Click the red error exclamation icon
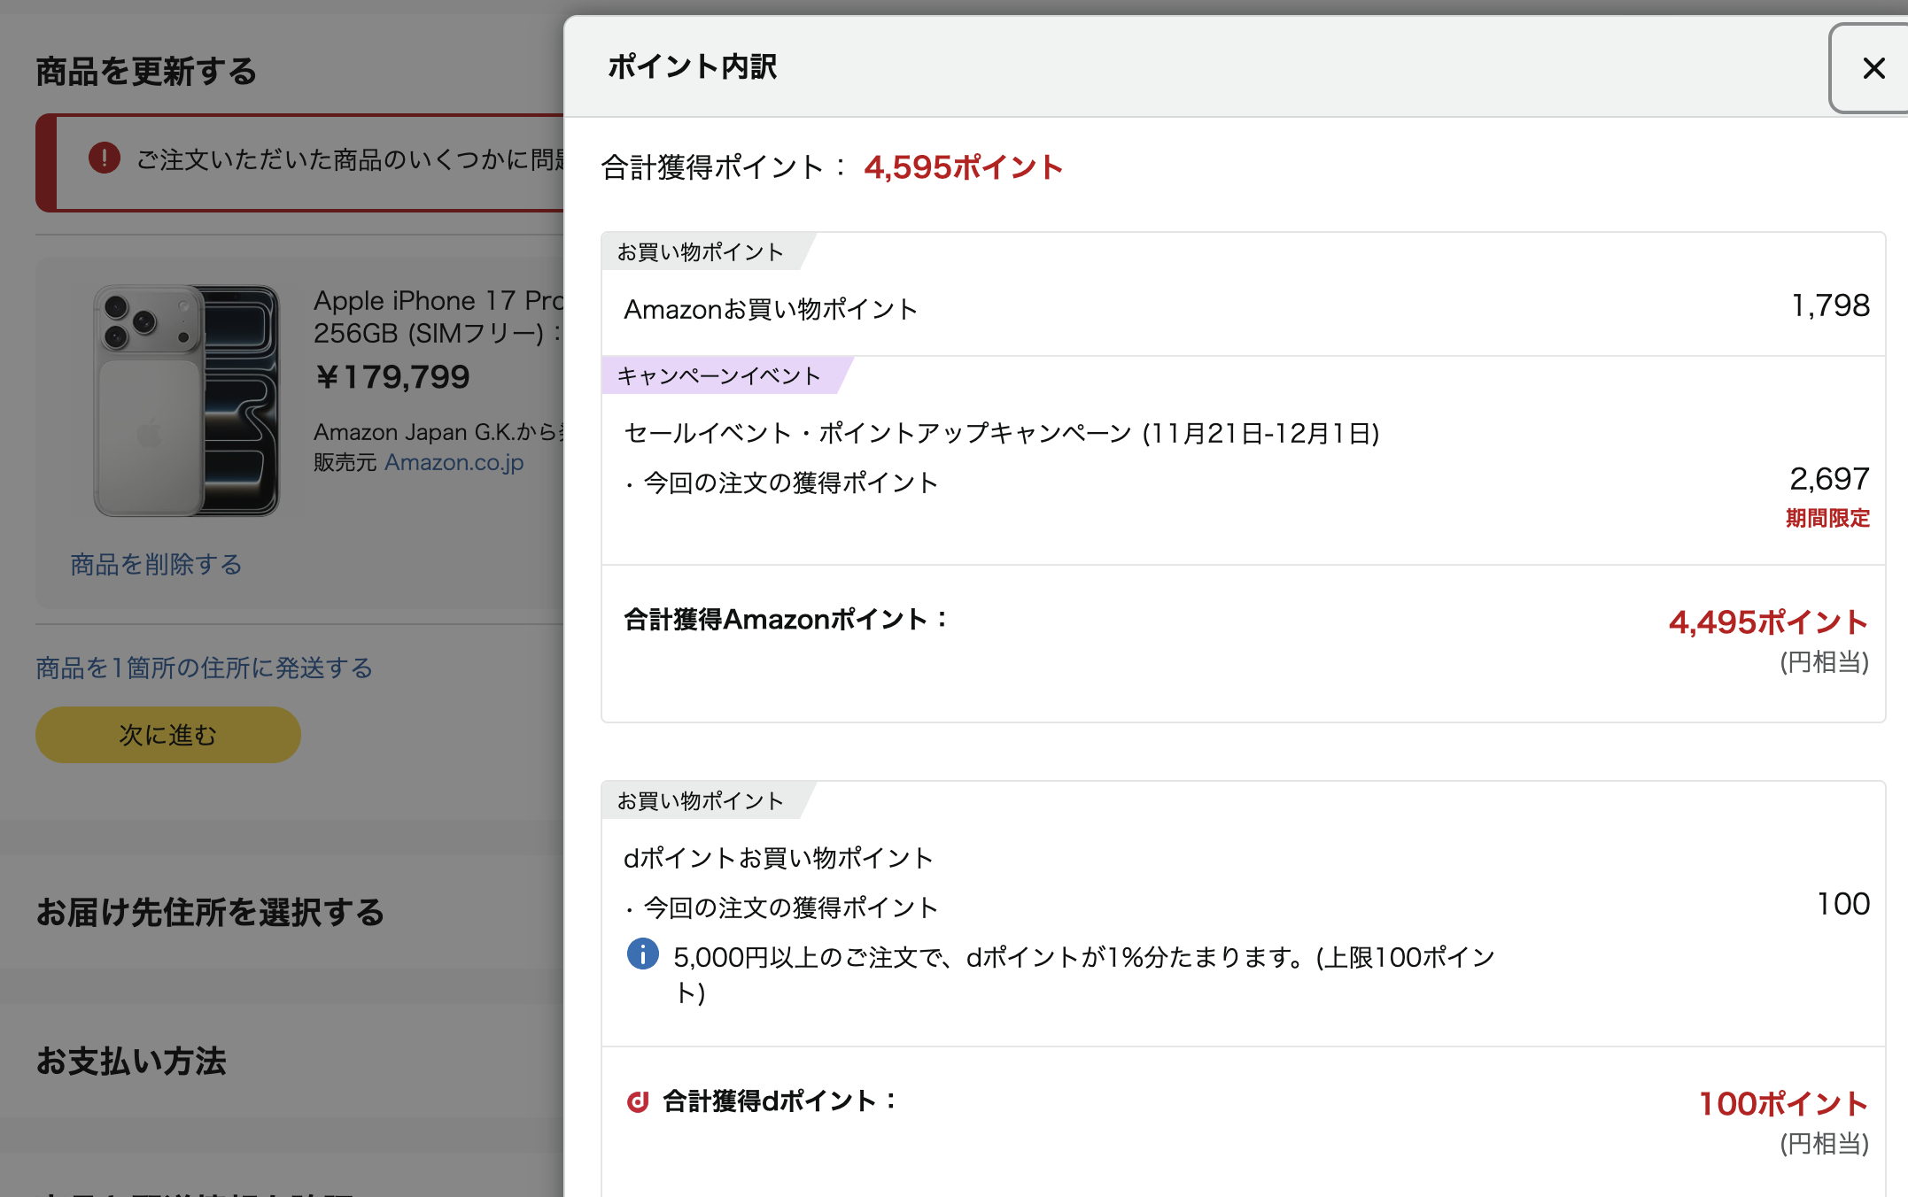 coord(105,158)
